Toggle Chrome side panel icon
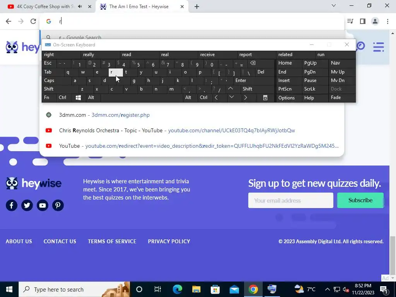The height and width of the screenshot is (297, 396). [x=363, y=21]
